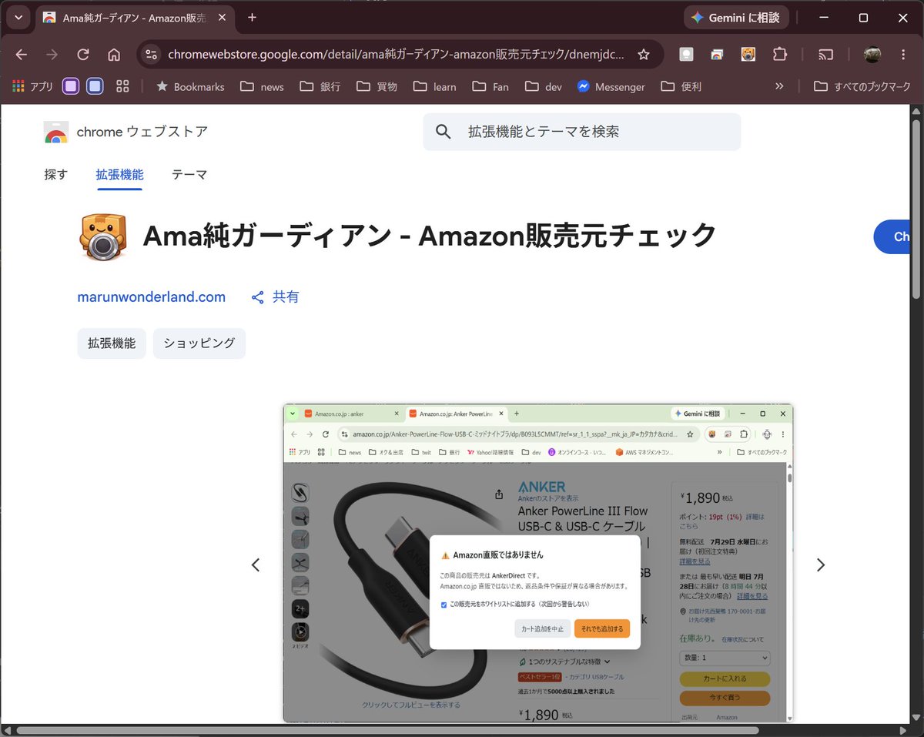Open the Bookmarks star folder

coord(190,86)
